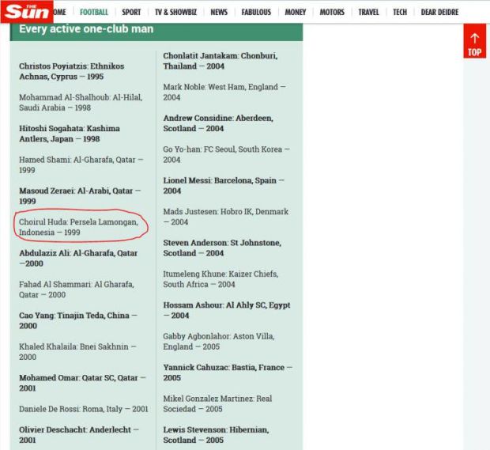The height and width of the screenshot is (450, 490).
Task: Select the Abdulaziz Ali Al-Gharafa entry
Action: click(x=78, y=259)
